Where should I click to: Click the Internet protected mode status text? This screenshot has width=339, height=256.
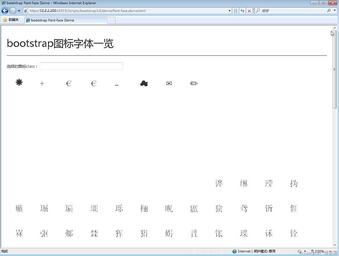click(257, 251)
